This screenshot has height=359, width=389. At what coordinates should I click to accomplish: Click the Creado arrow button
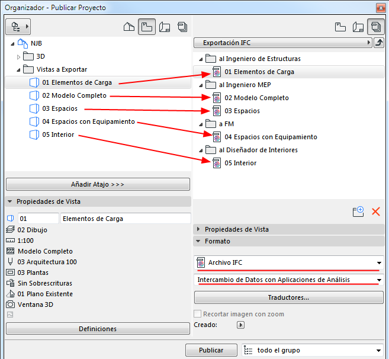coord(240,325)
